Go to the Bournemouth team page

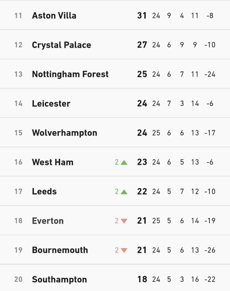coord(60,250)
